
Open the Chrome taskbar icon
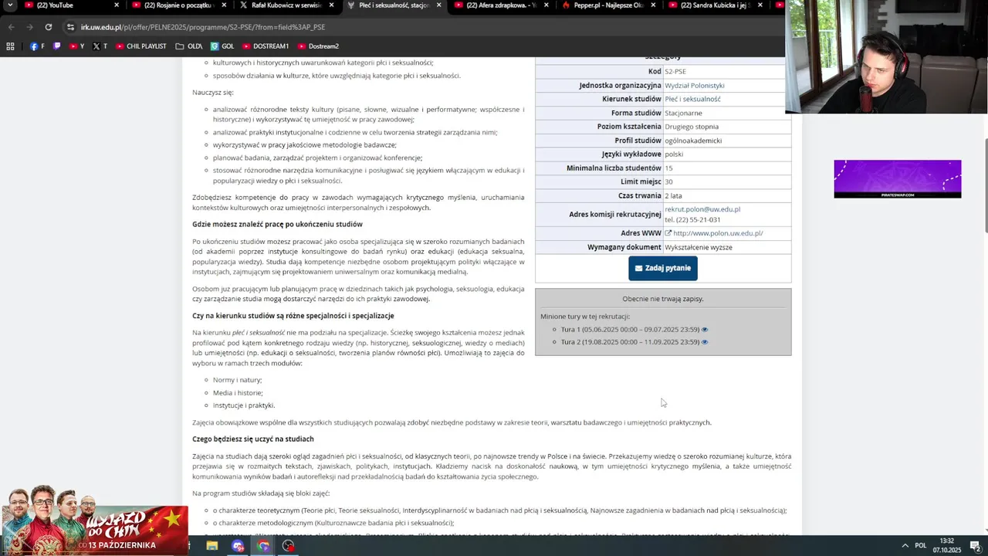pos(263,546)
